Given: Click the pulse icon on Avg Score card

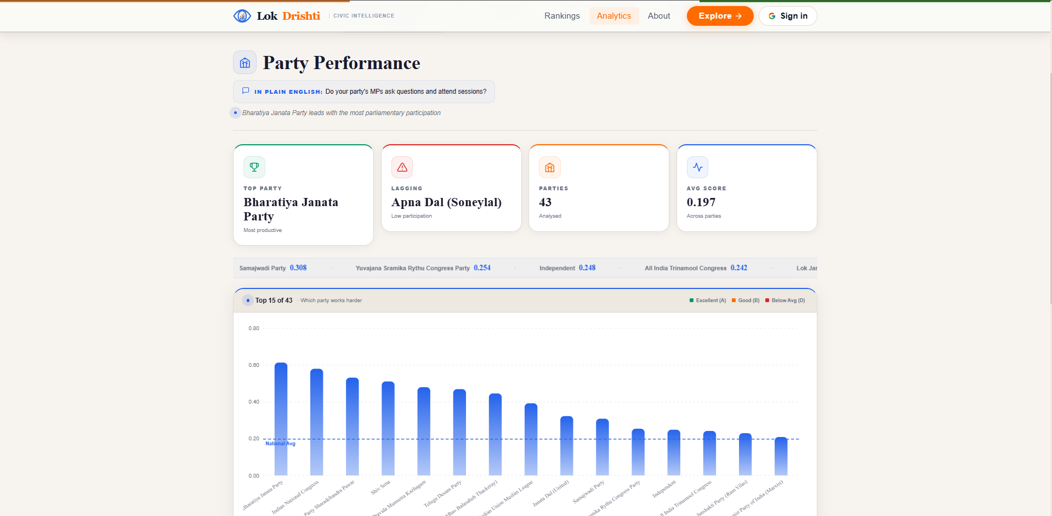Looking at the screenshot, I should (697, 167).
